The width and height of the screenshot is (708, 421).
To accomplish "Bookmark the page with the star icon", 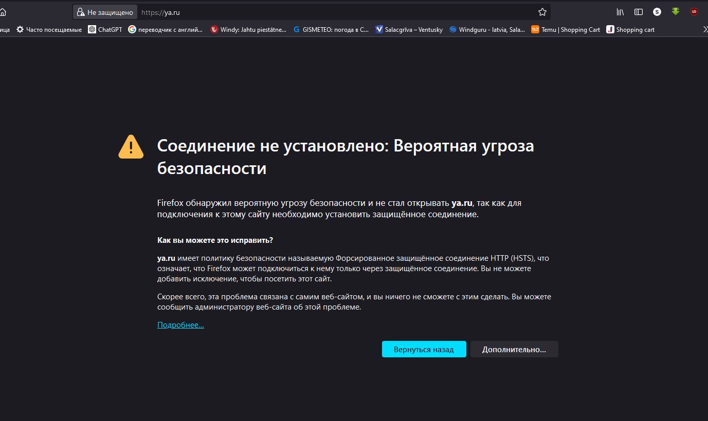I will [x=542, y=12].
